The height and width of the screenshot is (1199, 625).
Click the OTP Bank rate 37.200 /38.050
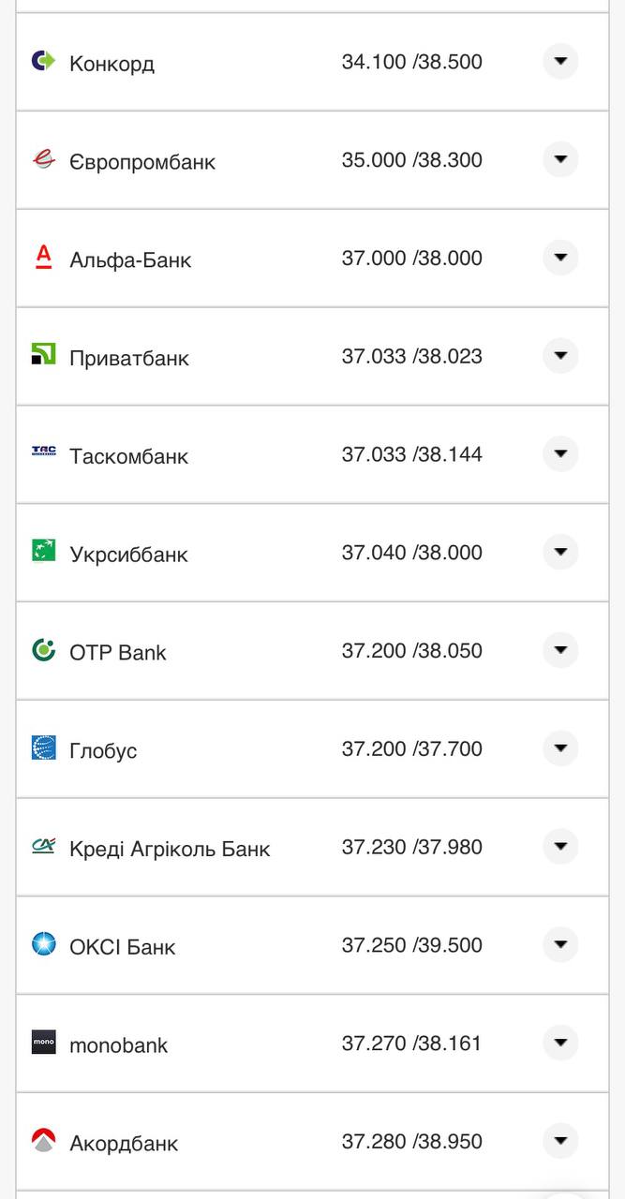click(x=411, y=650)
